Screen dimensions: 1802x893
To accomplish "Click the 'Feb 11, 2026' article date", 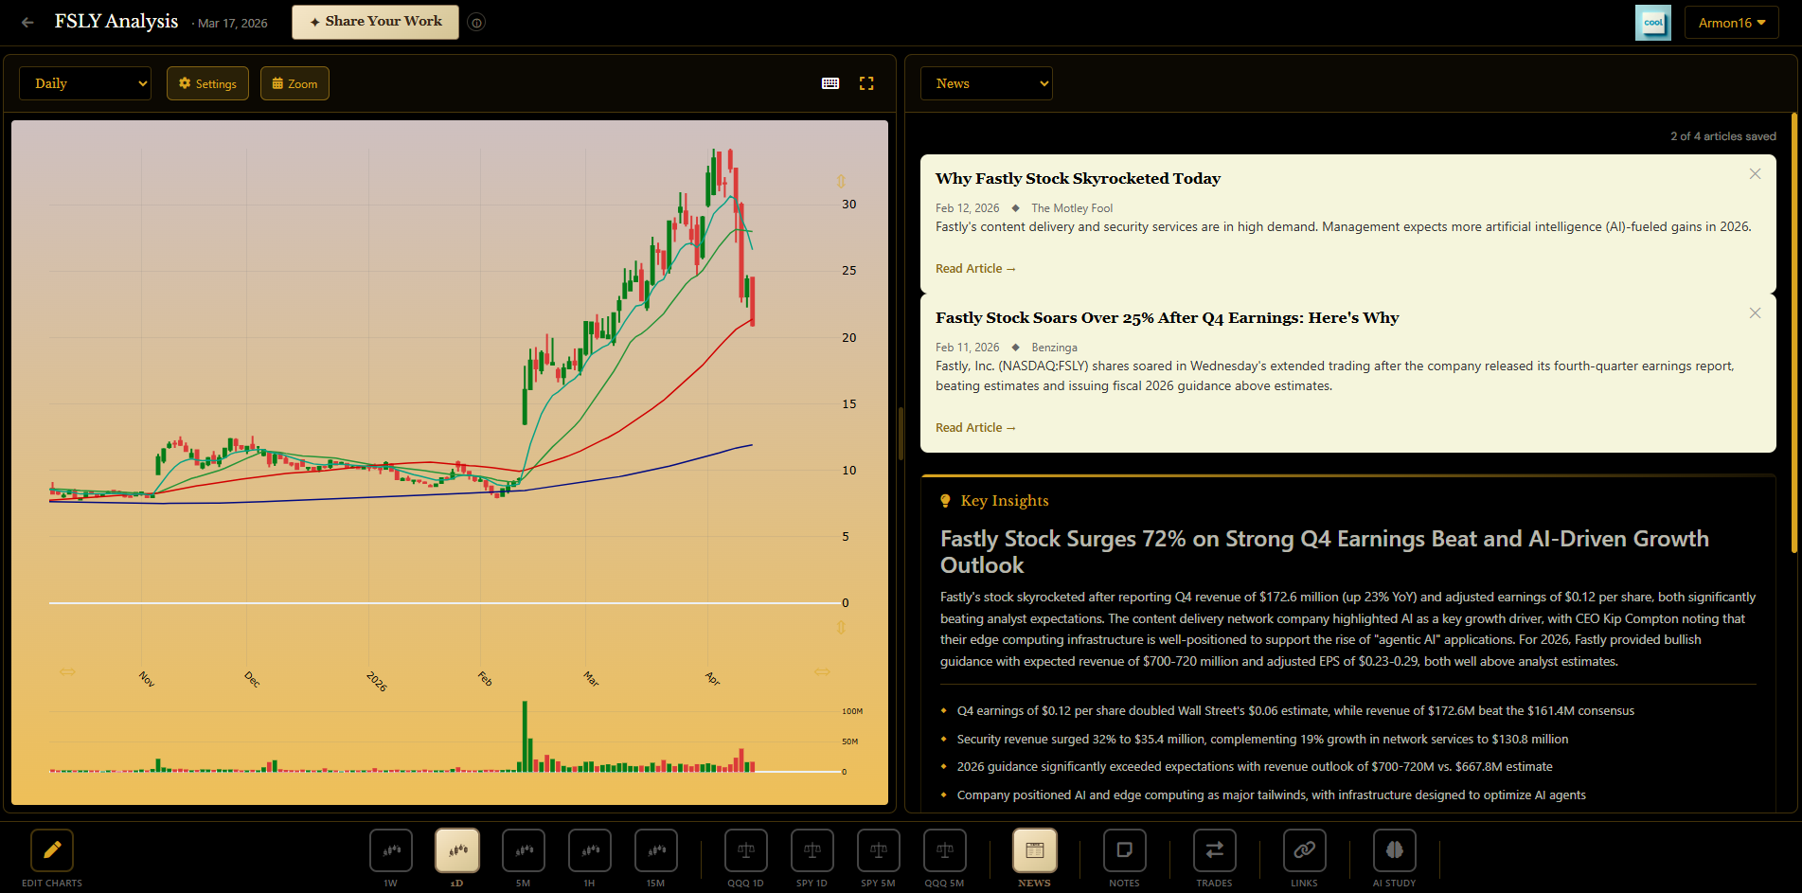I will click(967, 348).
